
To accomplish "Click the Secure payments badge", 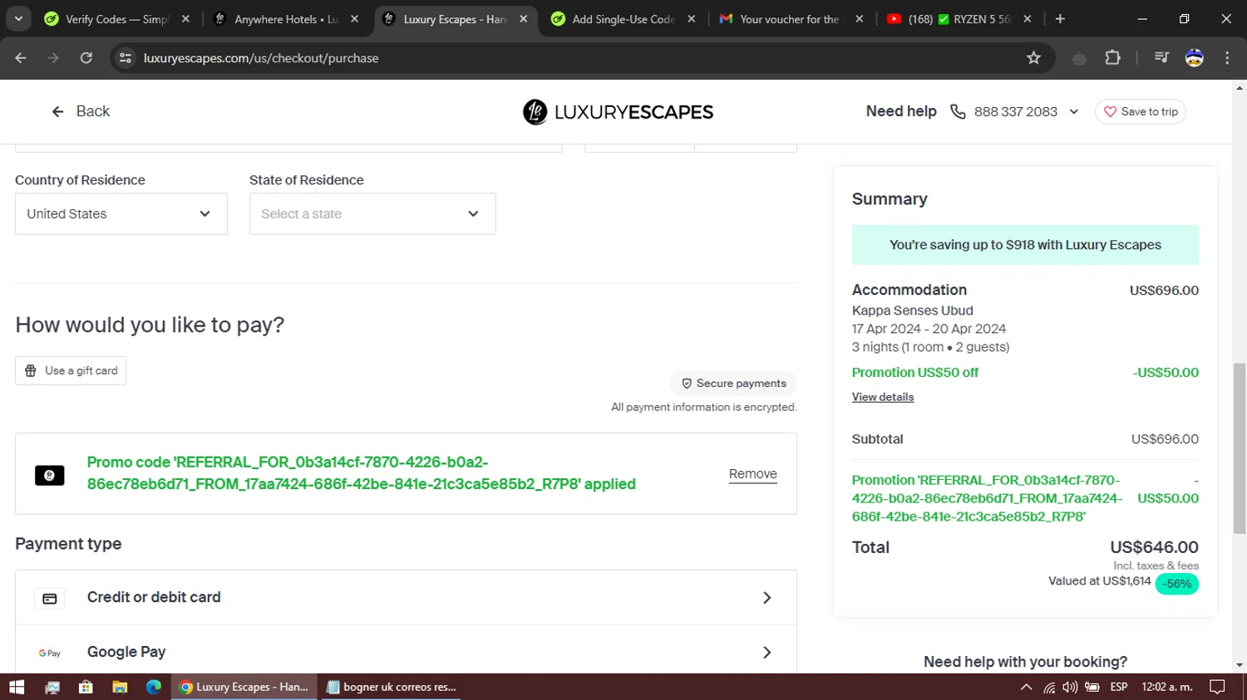I will tap(733, 383).
